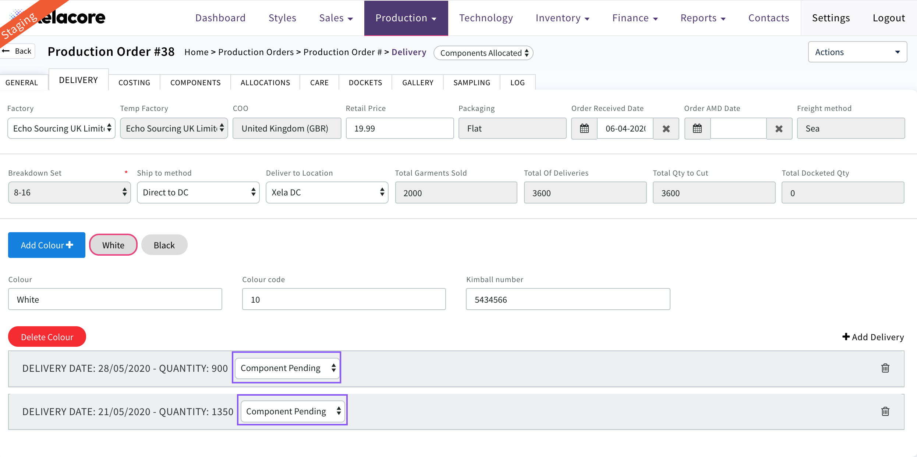917x457 pixels.
Task: Click the Back arrow button
Action: (x=18, y=51)
